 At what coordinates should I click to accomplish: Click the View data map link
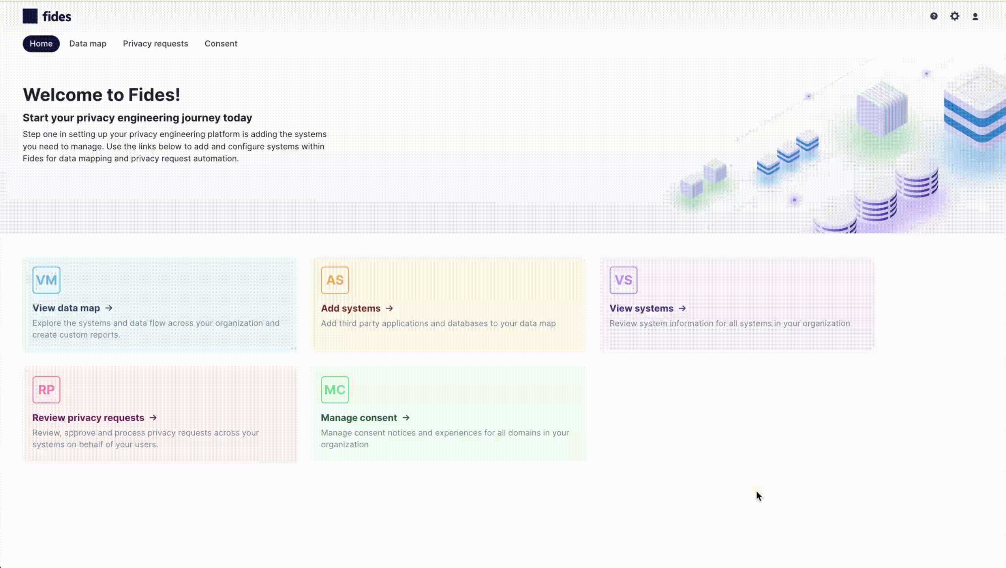pos(72,308)
